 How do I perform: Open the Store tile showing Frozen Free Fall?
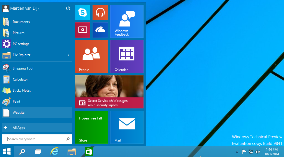coord(91,127)
